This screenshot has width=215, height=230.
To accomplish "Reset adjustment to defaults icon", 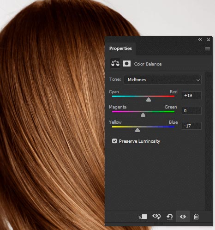I will (x=170, y=217).
